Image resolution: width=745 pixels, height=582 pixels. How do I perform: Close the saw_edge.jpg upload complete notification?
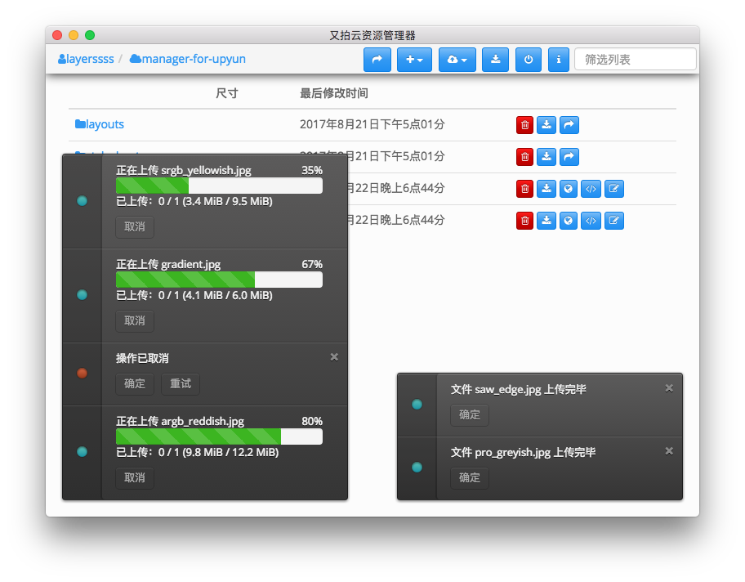tap(669, 388)
